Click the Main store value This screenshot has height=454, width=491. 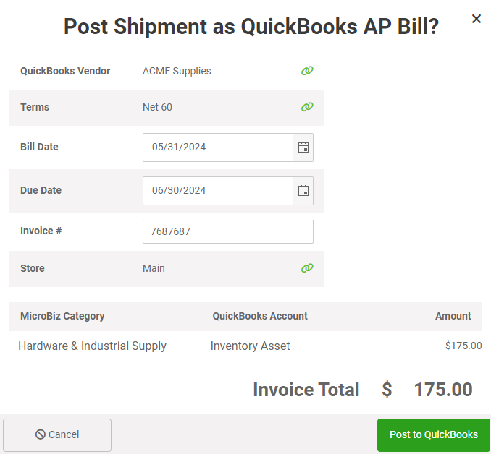point(154,268)
